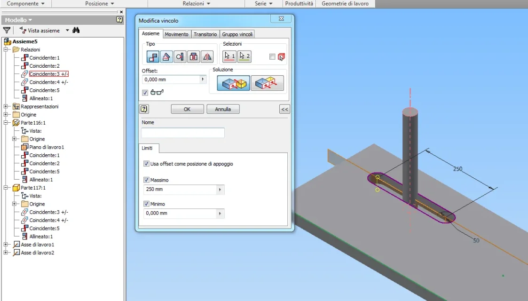The width and height of the screenshot is (528, 301).
Task: Choose the Flush solution icon
Action: (x=268, y=83)
